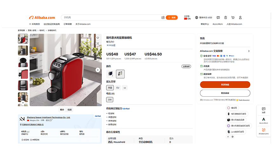Select the 230 voltage option
The width and height of the screenshot is (273, 156).
(x=110, y=100)
